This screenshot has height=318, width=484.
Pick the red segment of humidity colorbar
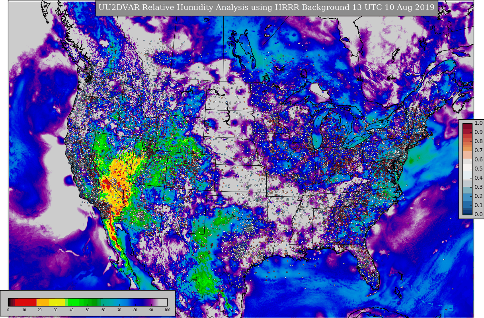coord(26,302)
